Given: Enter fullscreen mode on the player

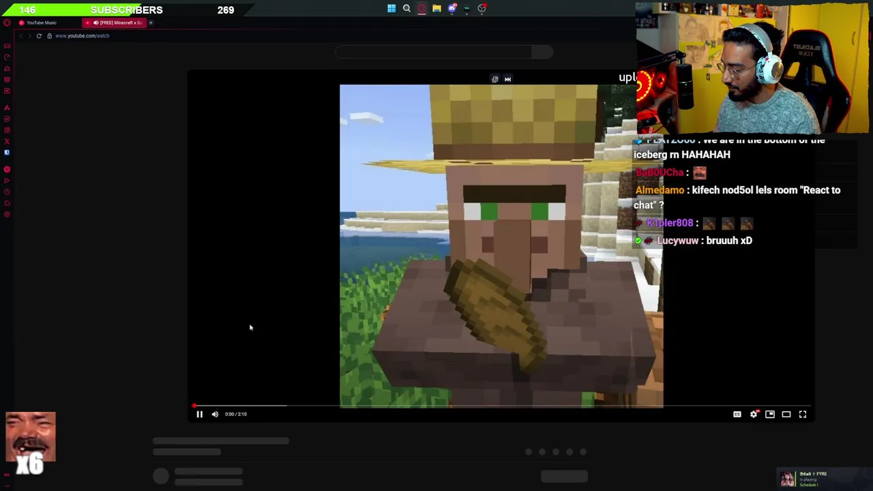Looking at the screenshot, I should click(x=803, y=414).
